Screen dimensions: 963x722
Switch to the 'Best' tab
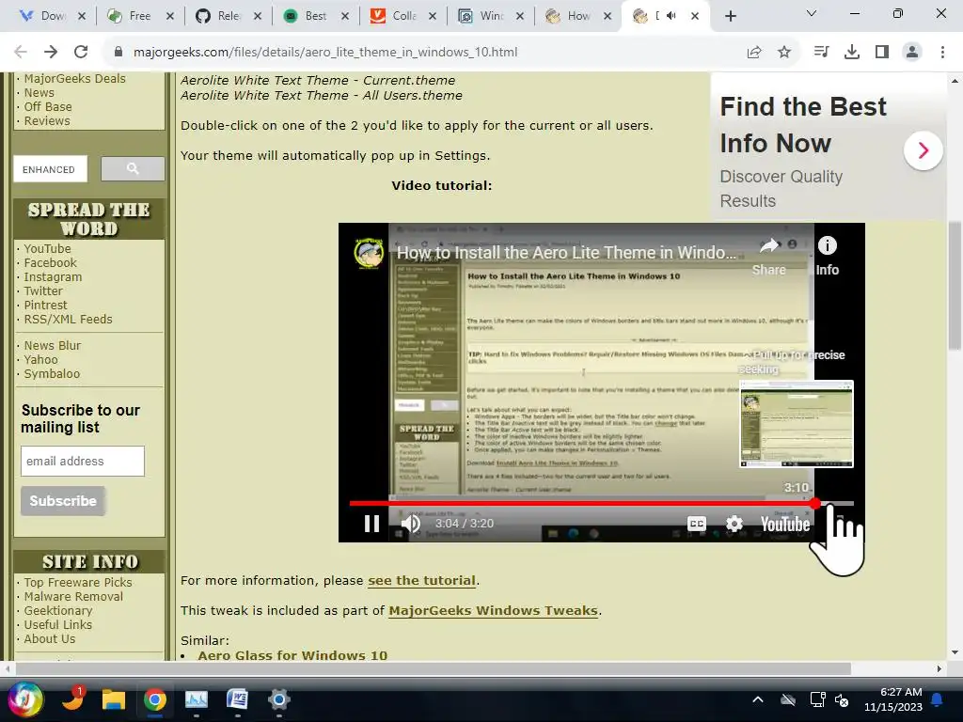click(x=316, y=16)
